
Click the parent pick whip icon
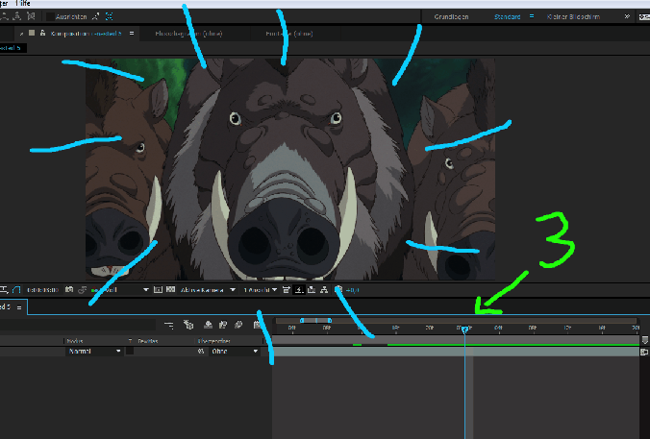[x=201, y=352]
